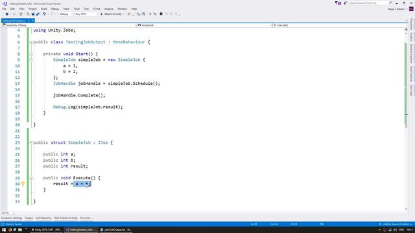The width and height of the screenshot is (415, 233).
Task: Open the Attach to Unity dropdown arrow
Action: pos(124,14)
